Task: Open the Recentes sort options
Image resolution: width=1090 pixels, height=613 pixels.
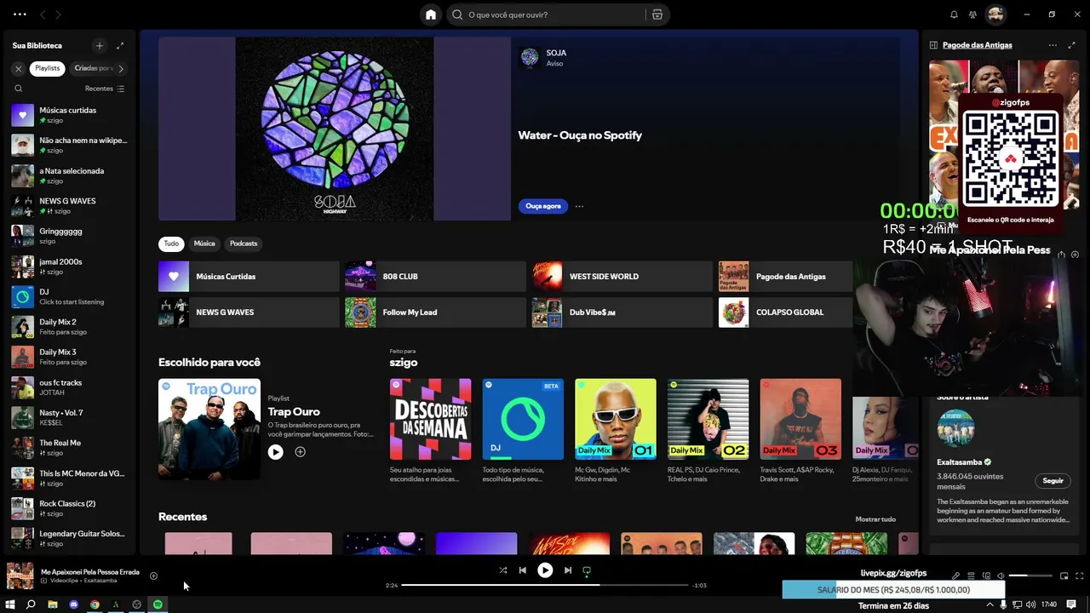Action: pos(105,89)
